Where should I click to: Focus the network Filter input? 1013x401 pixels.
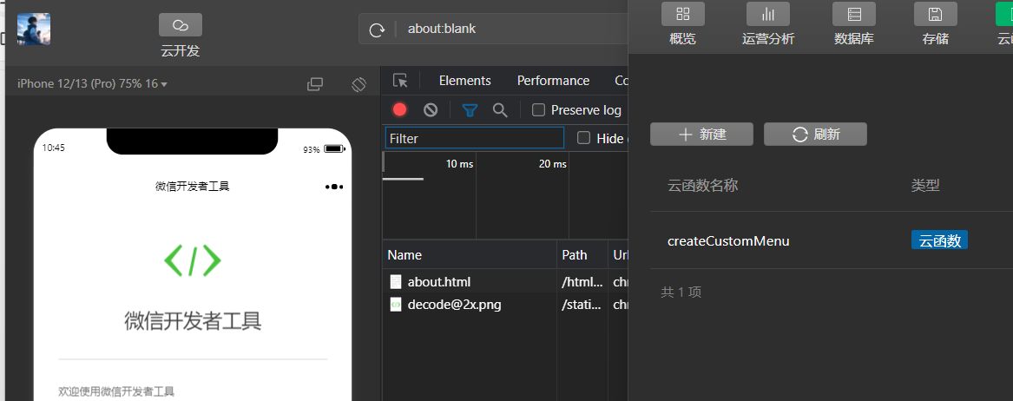(475, 137)
